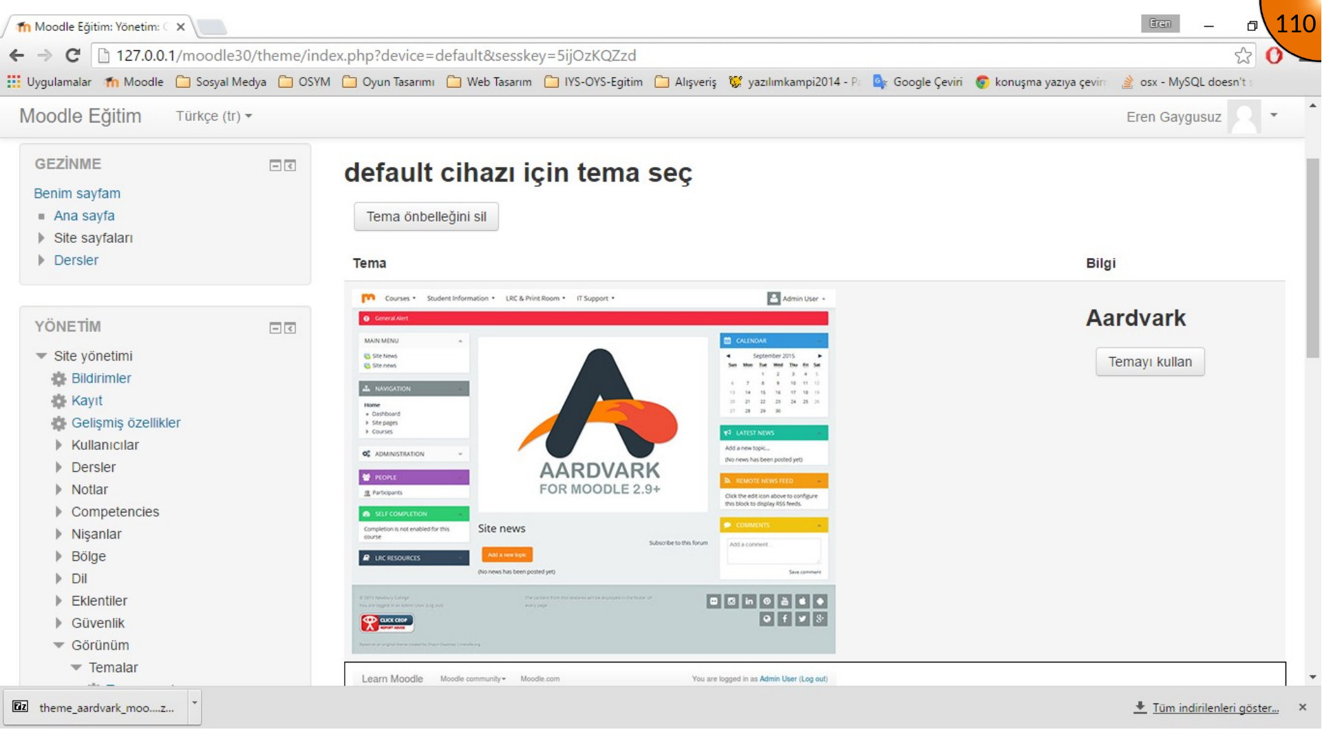Click the Bildirimler gear icon
The image size is (1322, 743).
(x=59, y=379)
